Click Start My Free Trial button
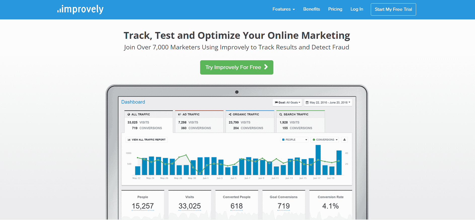The image size is (475, 220). [x=393, y=9]
